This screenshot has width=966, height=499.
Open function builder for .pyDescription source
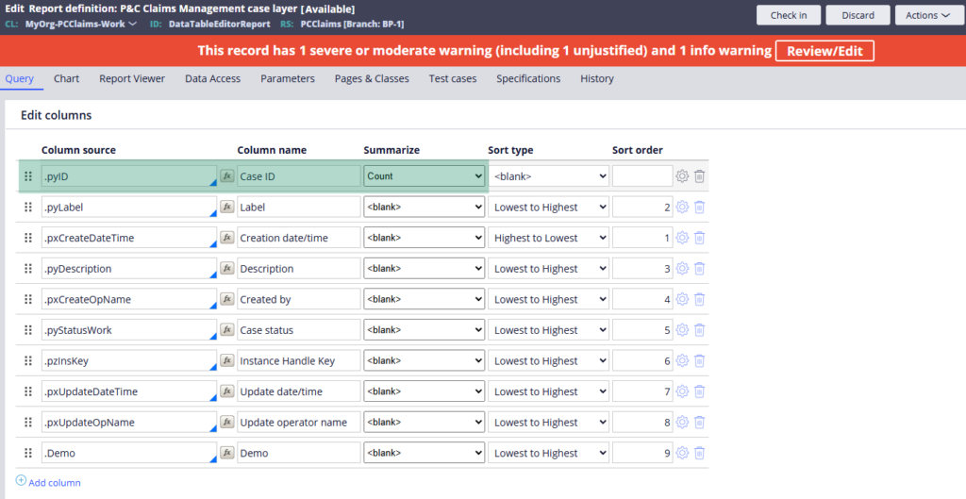pyautogui.click(x=226, y=268)
